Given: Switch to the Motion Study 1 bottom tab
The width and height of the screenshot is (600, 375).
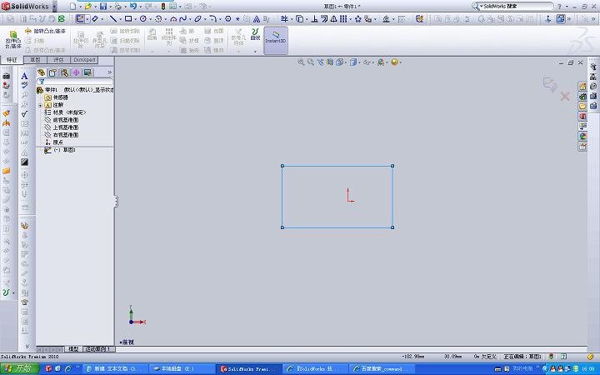Looking at the screenshot, I should (98, 349).
